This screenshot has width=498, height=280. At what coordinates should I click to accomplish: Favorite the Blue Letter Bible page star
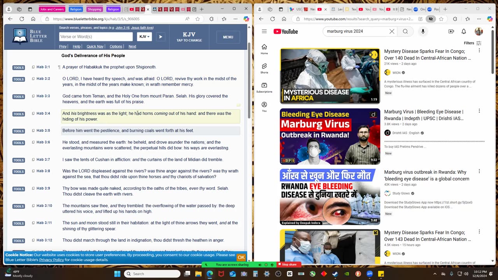point(198,19)
